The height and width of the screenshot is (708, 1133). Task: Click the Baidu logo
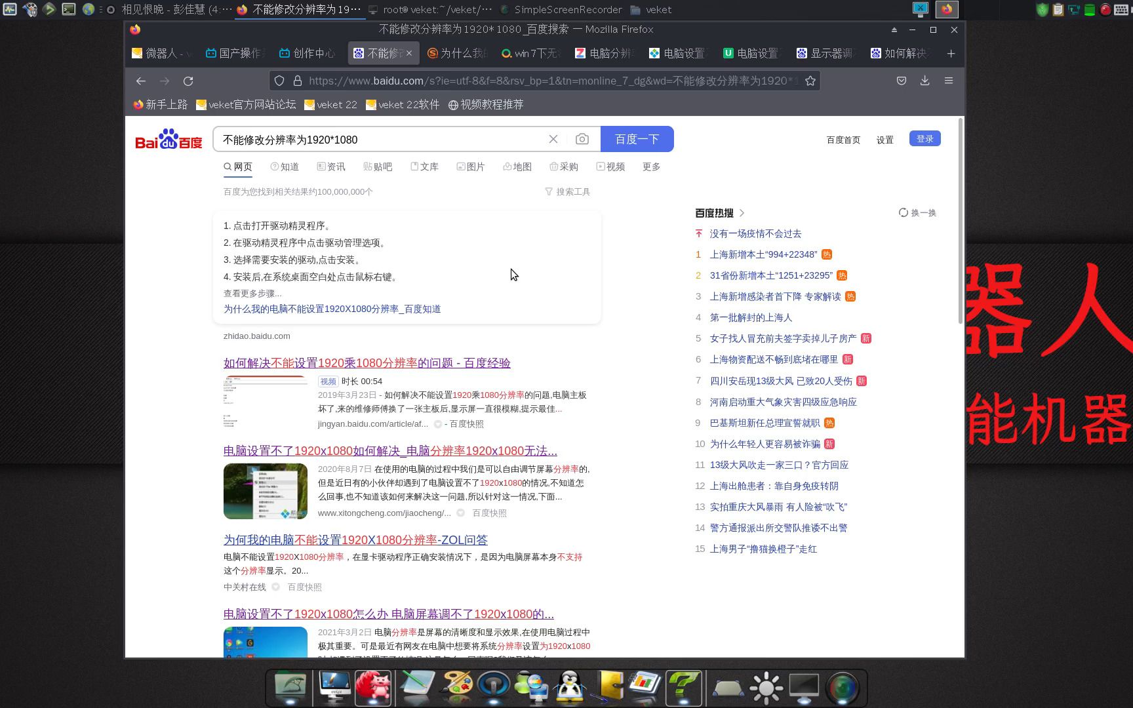click(x=169, y=139)
